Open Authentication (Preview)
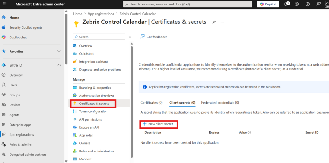 [96, 96]
